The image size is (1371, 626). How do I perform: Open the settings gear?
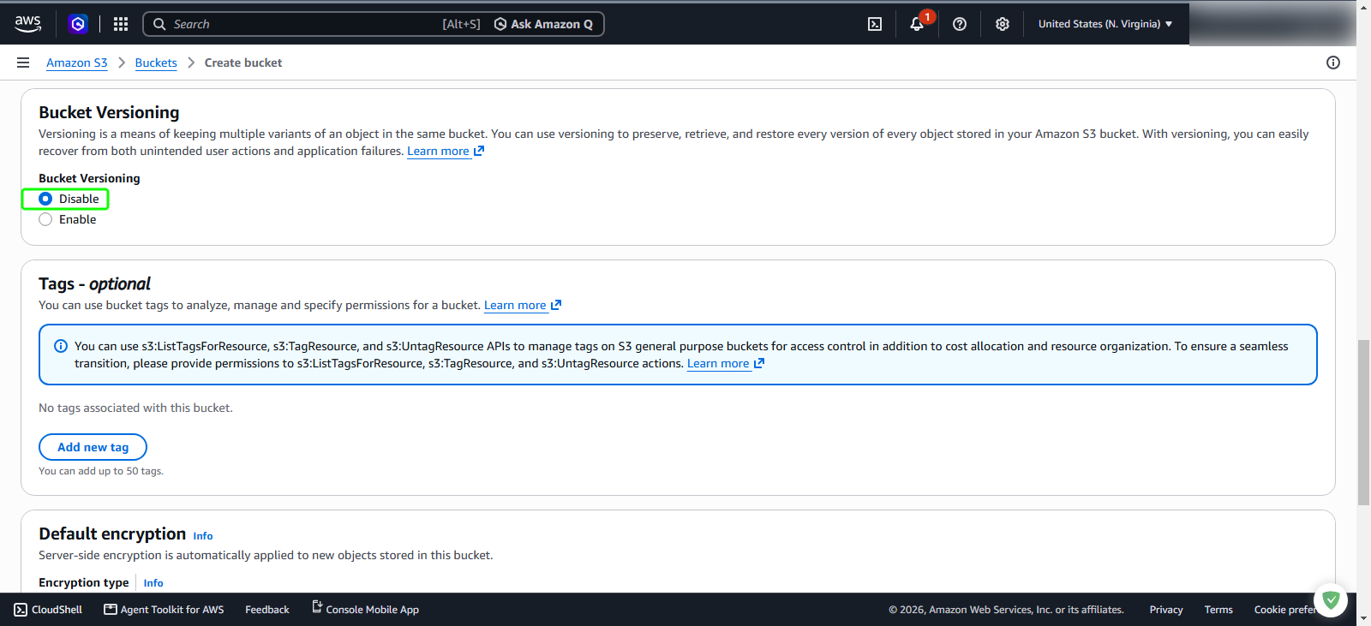point(1003,24)
